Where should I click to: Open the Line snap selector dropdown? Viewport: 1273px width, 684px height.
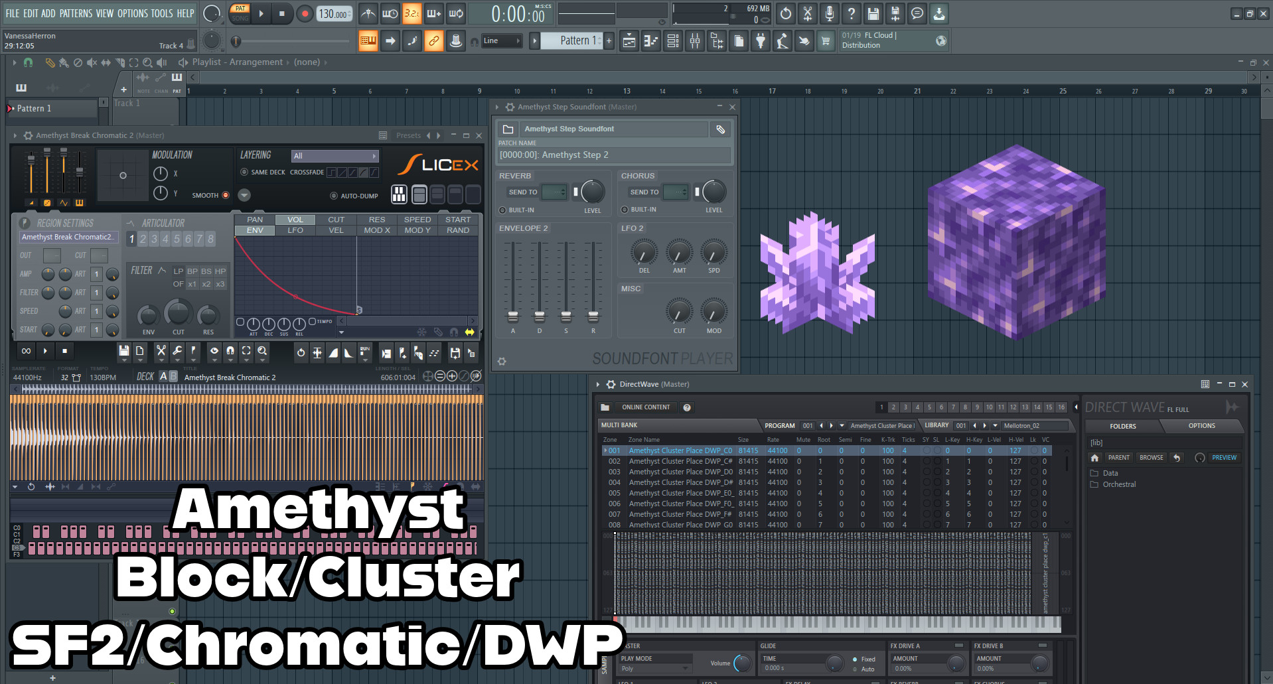501,41
